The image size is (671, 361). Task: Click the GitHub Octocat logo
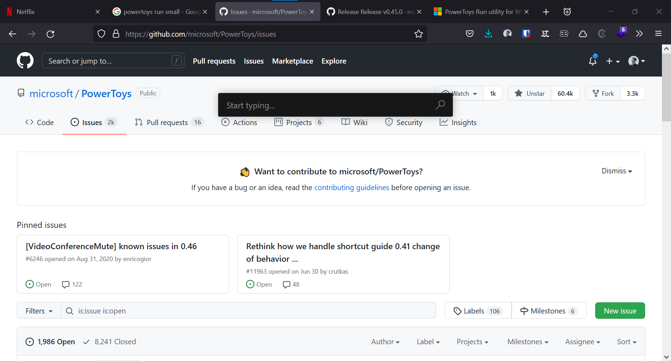(x=25, y=61)
